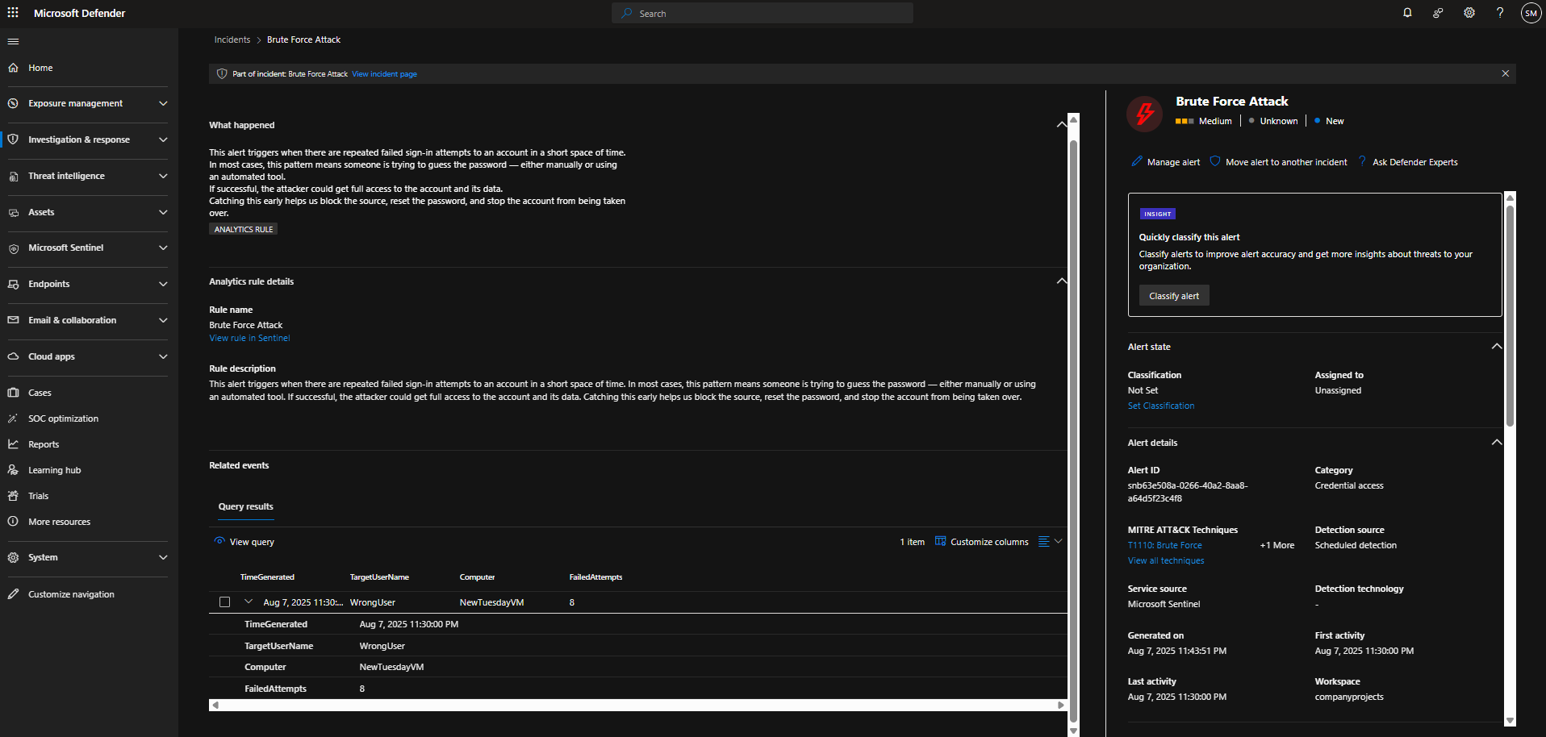Viewport: 1546px width, 737px height.
Task: Expand Microsoft Sentinel menu chevron
Action: click(163, 248)
